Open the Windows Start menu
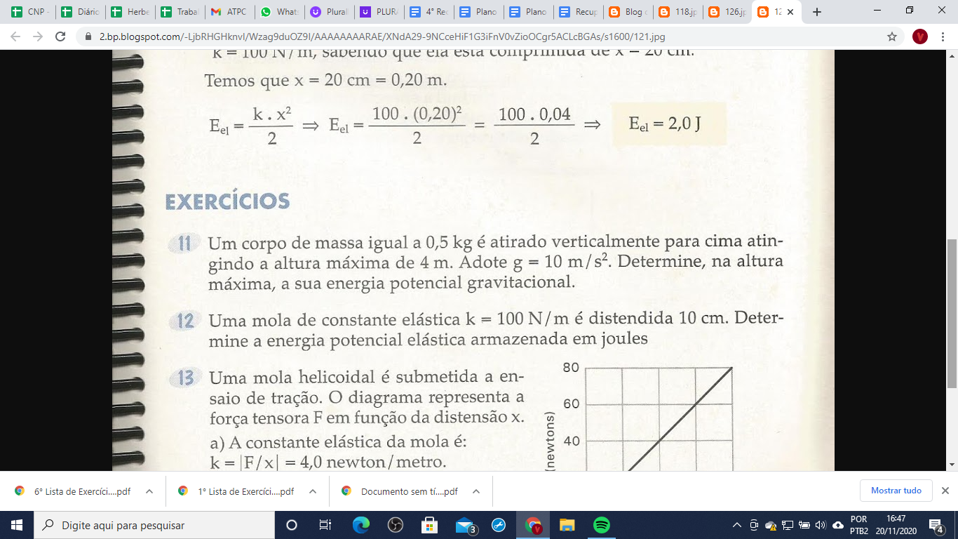The height and width of the screenshot is (539, 958). (16, 525)
